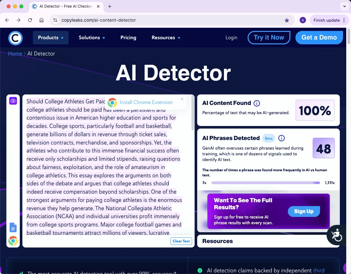Open the browser home page icon
The height and width of the screenshot is (274, 351).
point(41,20)
